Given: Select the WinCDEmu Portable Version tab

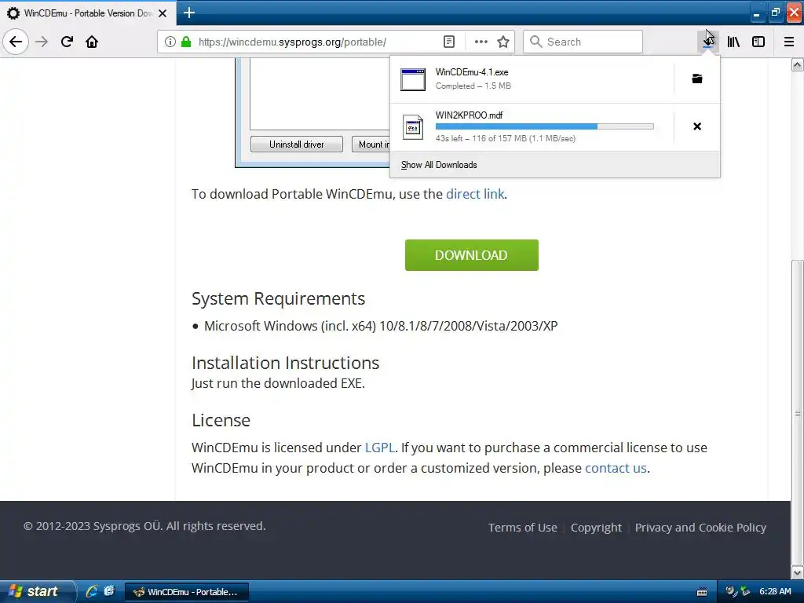Looking at the screenshot, I should [x=88, y=13].
